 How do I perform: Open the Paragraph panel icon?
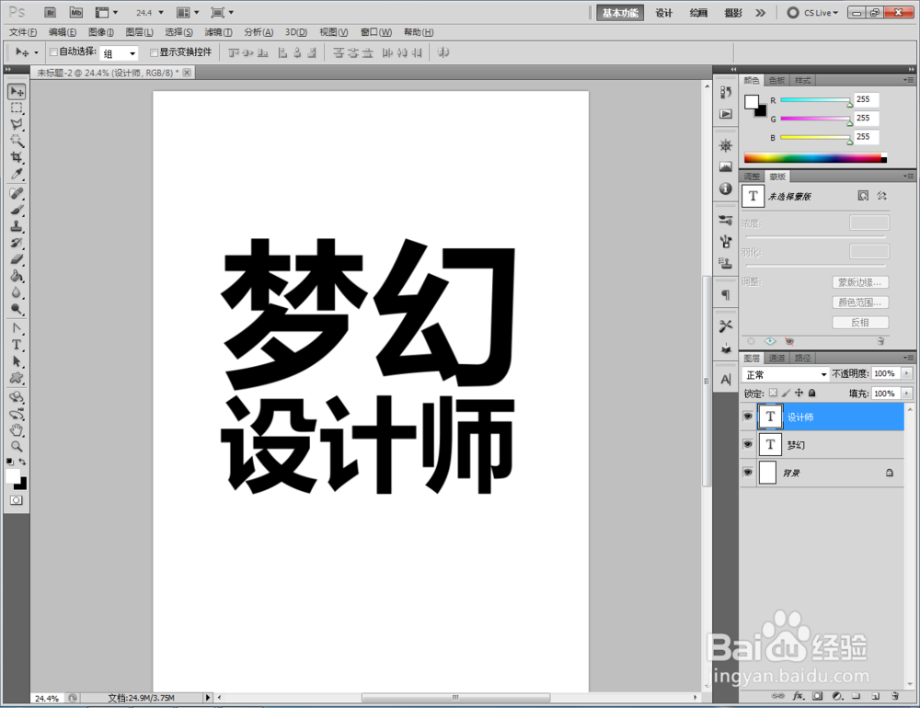coord(726,294)
